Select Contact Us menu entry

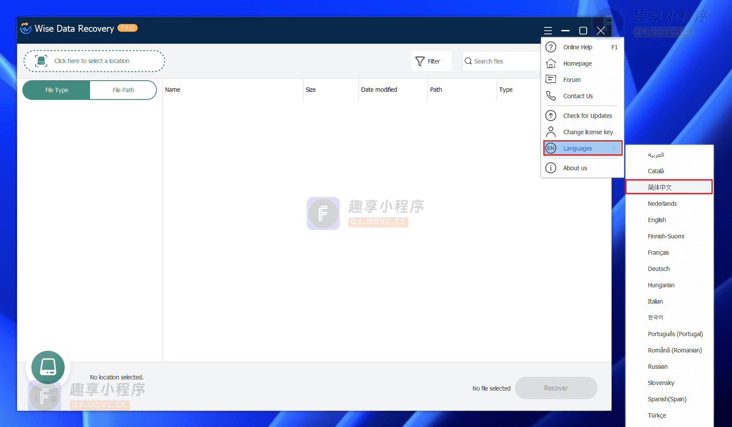point(582,96)
